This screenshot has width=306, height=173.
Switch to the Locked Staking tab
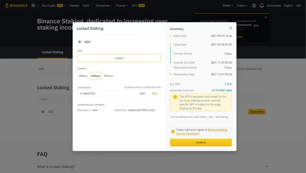(52, 52)
